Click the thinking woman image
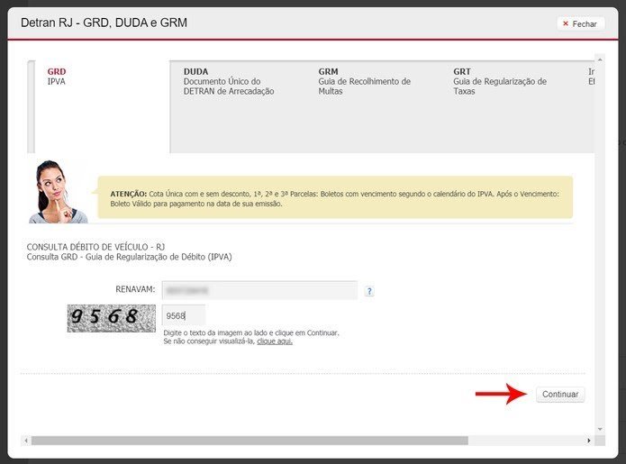 click(59, 191)
